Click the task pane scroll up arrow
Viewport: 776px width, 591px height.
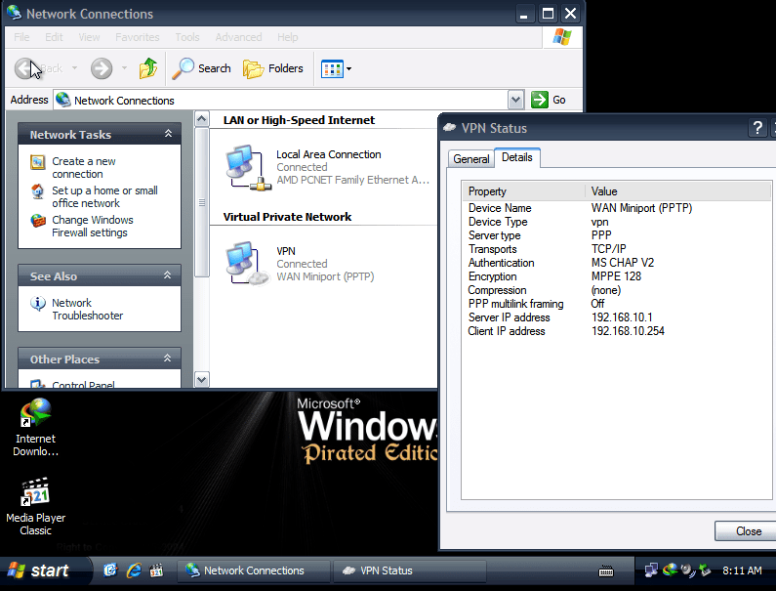[202, 119]
